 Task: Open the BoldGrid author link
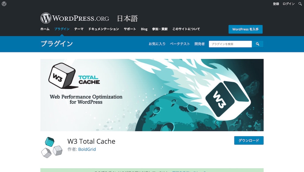click(x=87, y=149)
